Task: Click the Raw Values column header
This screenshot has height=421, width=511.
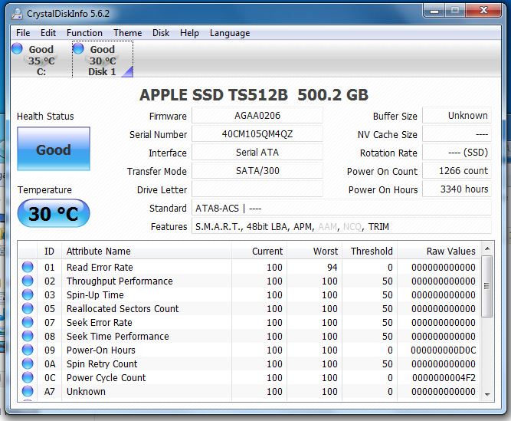Action: point(439,251)
